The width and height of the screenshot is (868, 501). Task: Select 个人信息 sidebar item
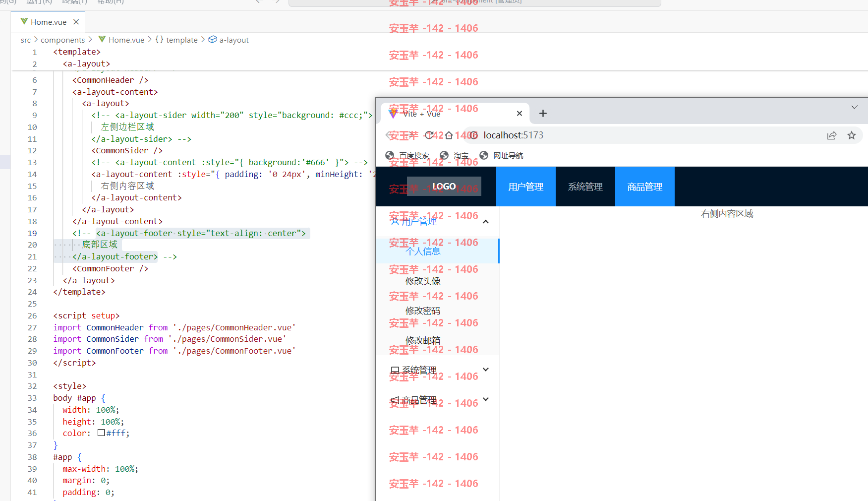tap(437, 251)
